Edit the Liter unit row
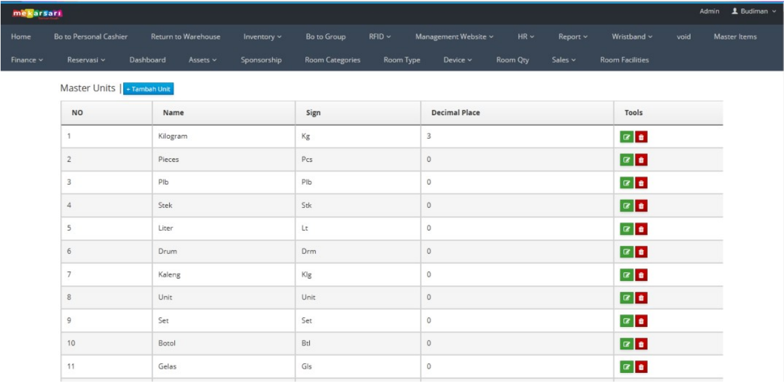 627,229
